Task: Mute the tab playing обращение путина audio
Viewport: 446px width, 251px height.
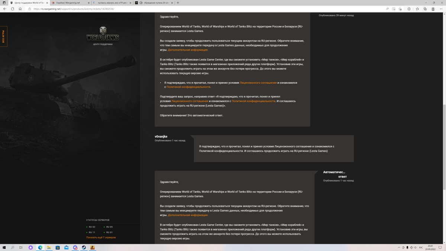Action: 141,3
